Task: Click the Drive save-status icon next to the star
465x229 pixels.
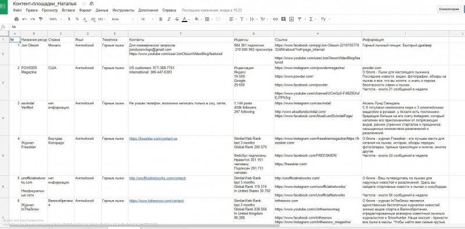Action: point(92,3)
